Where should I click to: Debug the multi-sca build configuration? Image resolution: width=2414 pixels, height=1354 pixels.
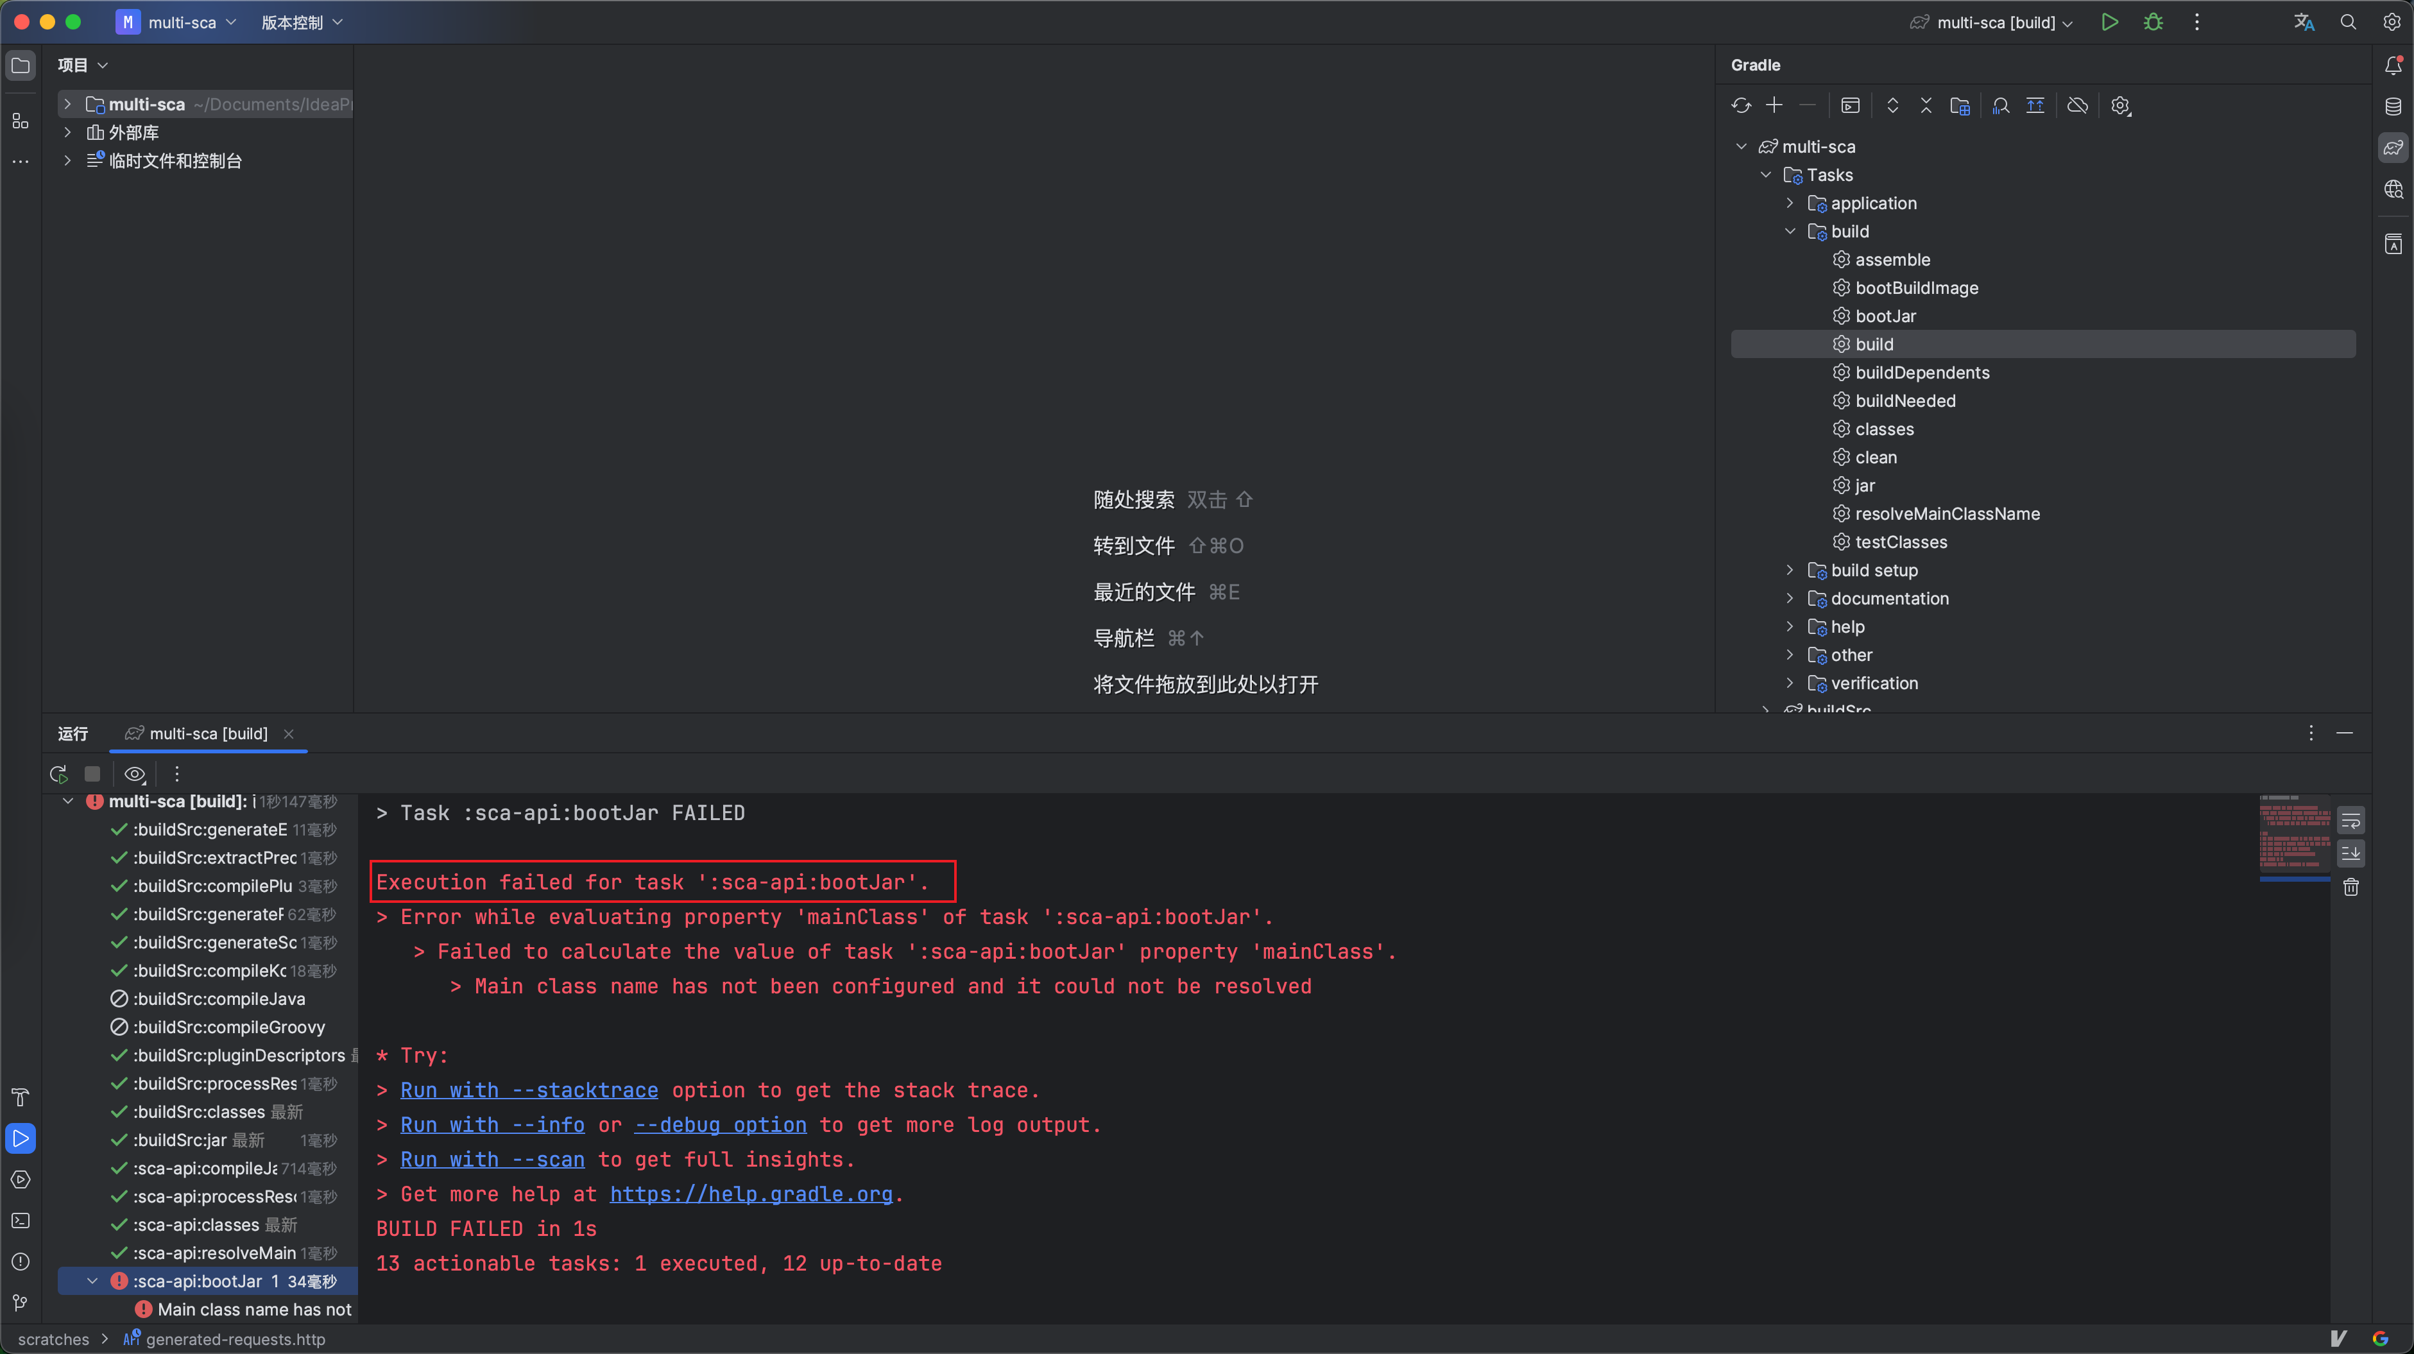[2153, 22]
